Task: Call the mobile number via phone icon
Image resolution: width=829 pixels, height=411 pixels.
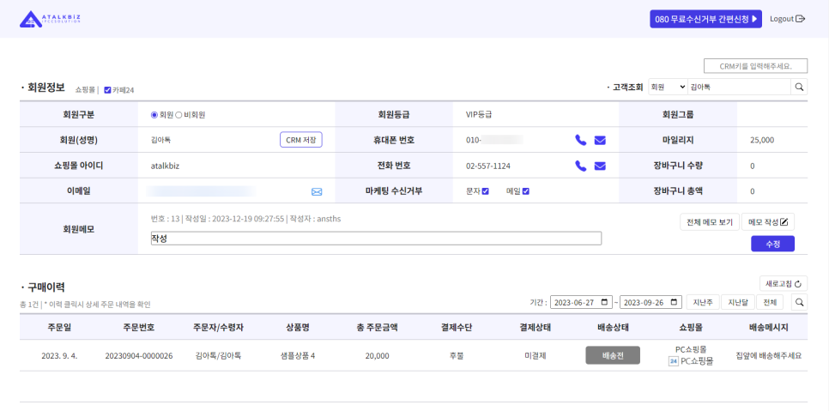Action: (581, 140)
